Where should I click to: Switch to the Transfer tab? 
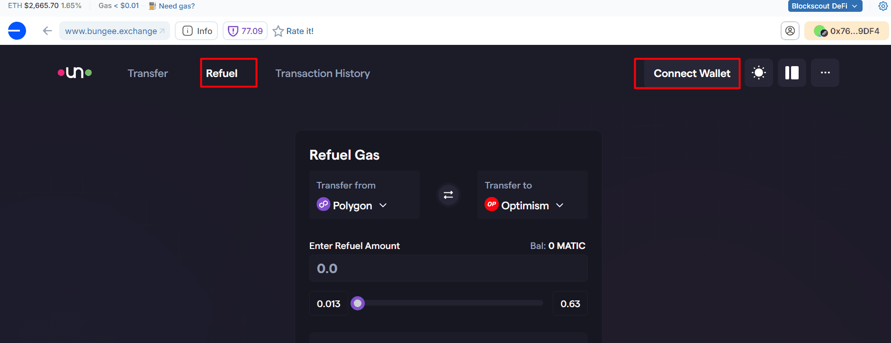click(148, 73)
